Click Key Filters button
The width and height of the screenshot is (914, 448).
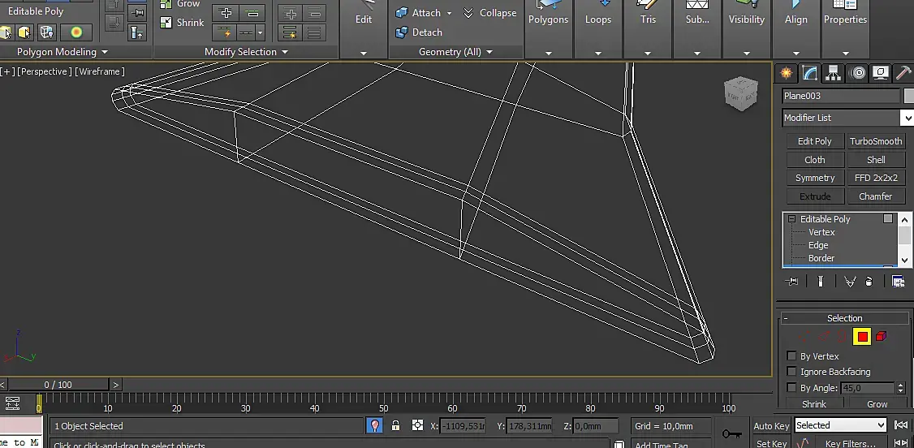click(851, 444)
